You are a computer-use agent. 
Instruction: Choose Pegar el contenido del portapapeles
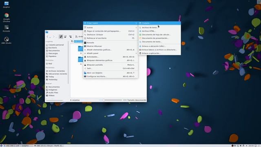pyautogui.click(x=111, y=31)
